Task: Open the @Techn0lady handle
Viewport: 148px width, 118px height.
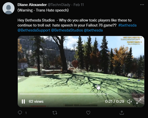Action: (x=59, y=5)
